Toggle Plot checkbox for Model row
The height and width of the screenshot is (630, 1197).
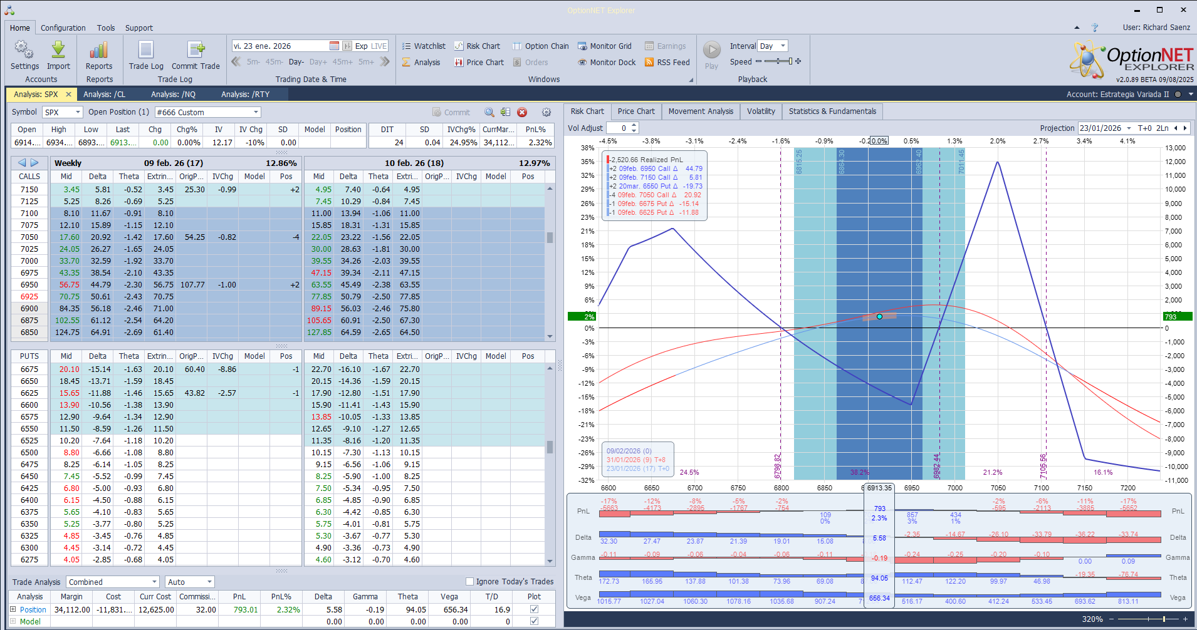(x=534, y=621)
